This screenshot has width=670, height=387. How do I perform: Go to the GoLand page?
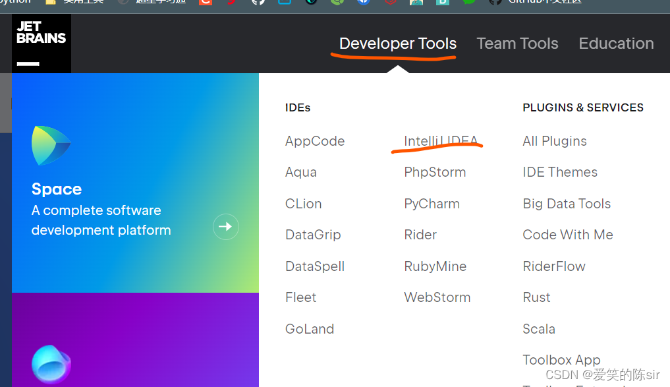tap(310, 329)
